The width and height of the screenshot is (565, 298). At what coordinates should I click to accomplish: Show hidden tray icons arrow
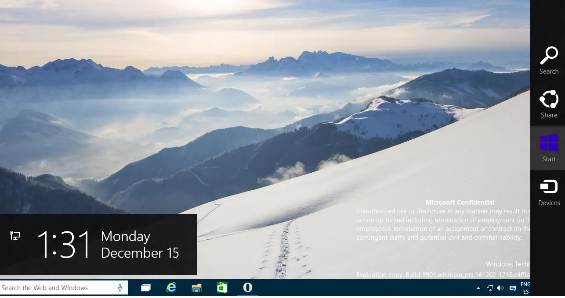pyautogui.click(x=478, y=288)
